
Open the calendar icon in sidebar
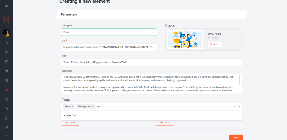(x=6, y=80)
